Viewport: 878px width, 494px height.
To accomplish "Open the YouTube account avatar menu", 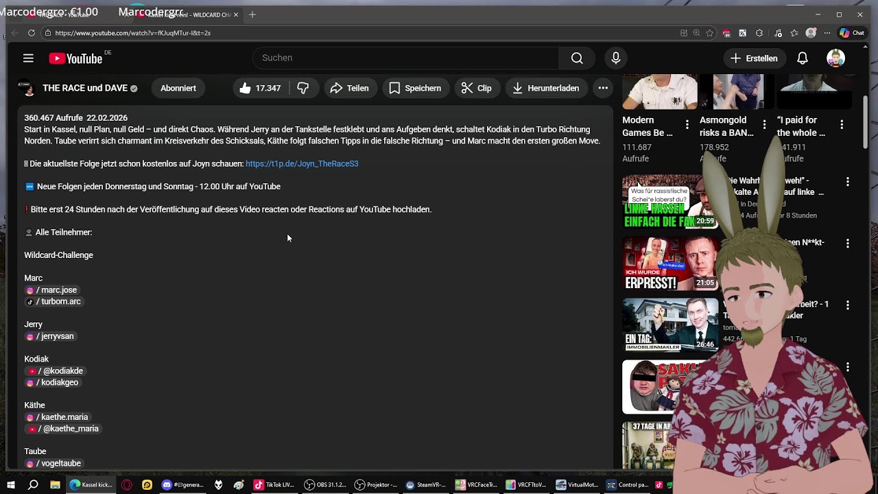I will coord(835,58).
